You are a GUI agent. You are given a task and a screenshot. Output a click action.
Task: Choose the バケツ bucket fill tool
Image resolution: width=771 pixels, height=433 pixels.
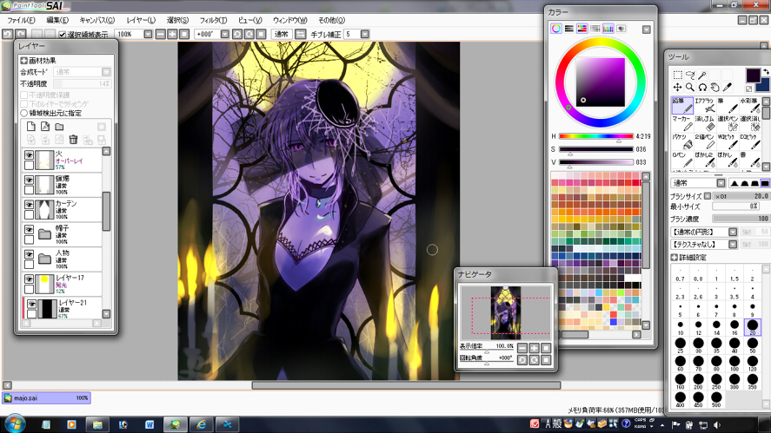click(682, 141)
